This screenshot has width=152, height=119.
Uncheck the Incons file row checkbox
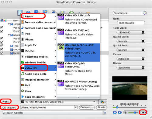[2, 53]
